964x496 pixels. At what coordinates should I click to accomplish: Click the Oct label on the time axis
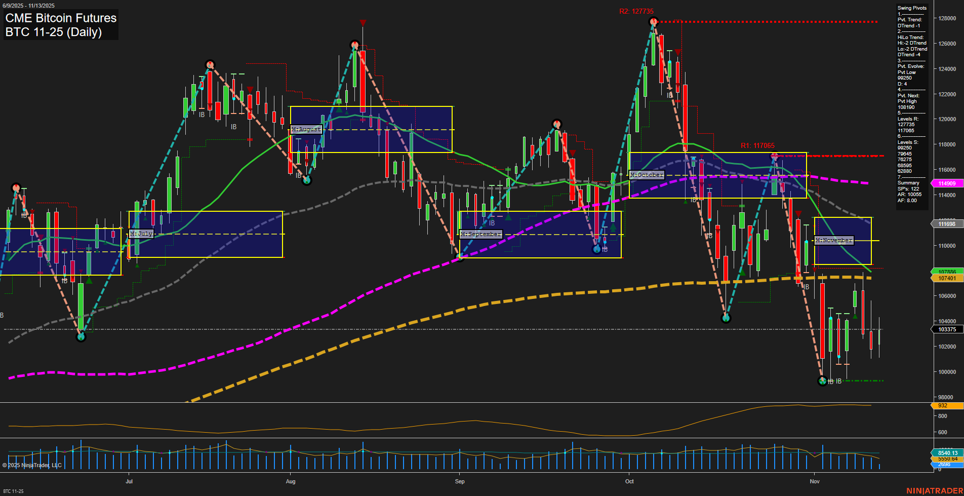click(x=629, y=481)
